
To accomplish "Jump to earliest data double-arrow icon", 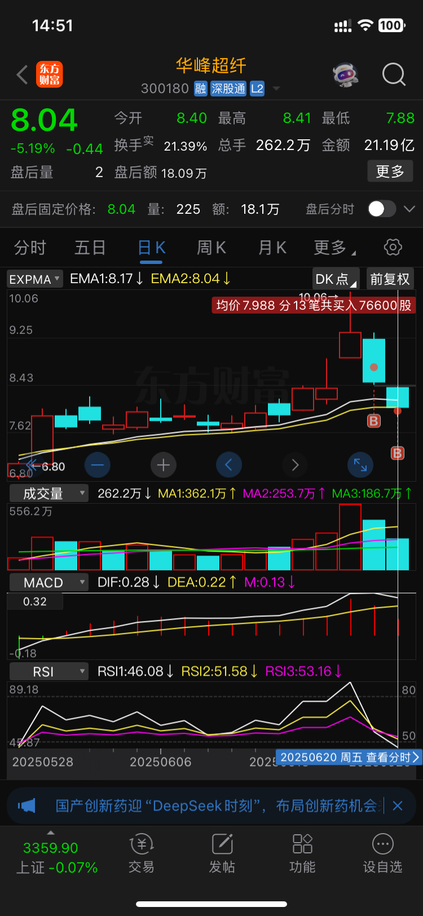I will point(32,466).
